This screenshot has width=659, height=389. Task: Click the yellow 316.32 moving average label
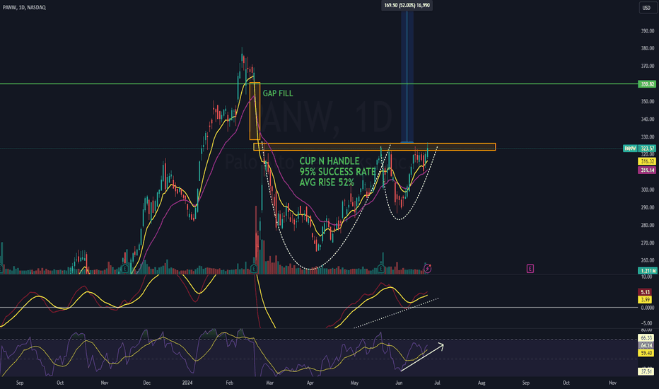tap(646, 161)
